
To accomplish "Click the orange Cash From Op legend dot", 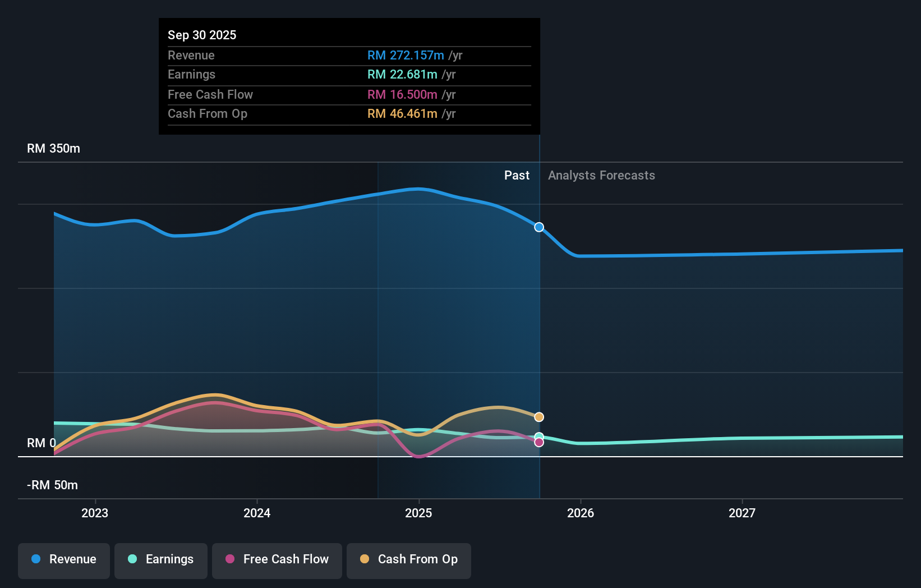I will coord(364,559).
